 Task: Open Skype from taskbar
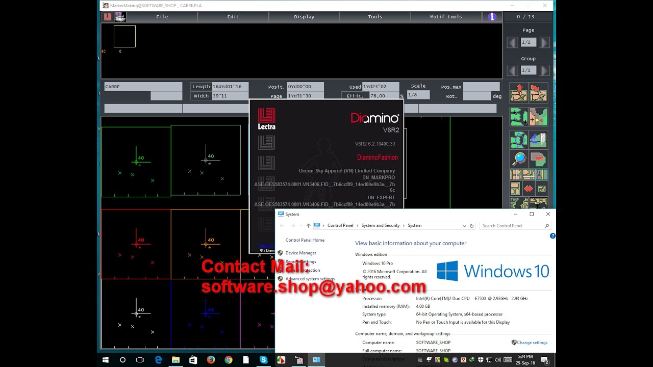click(x=264, y=360)
